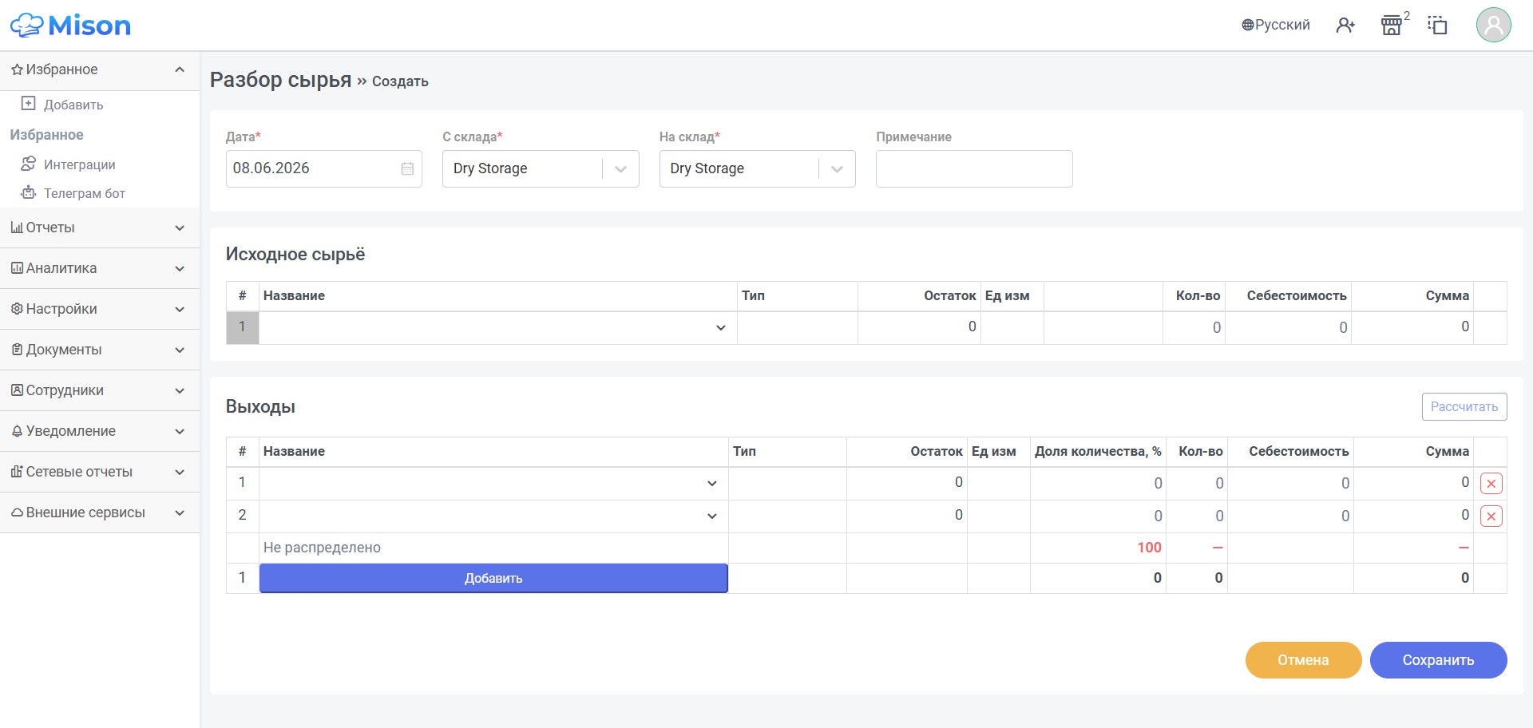
Task: Open outputs row 2 name dropdown
Action: (493, 516)
